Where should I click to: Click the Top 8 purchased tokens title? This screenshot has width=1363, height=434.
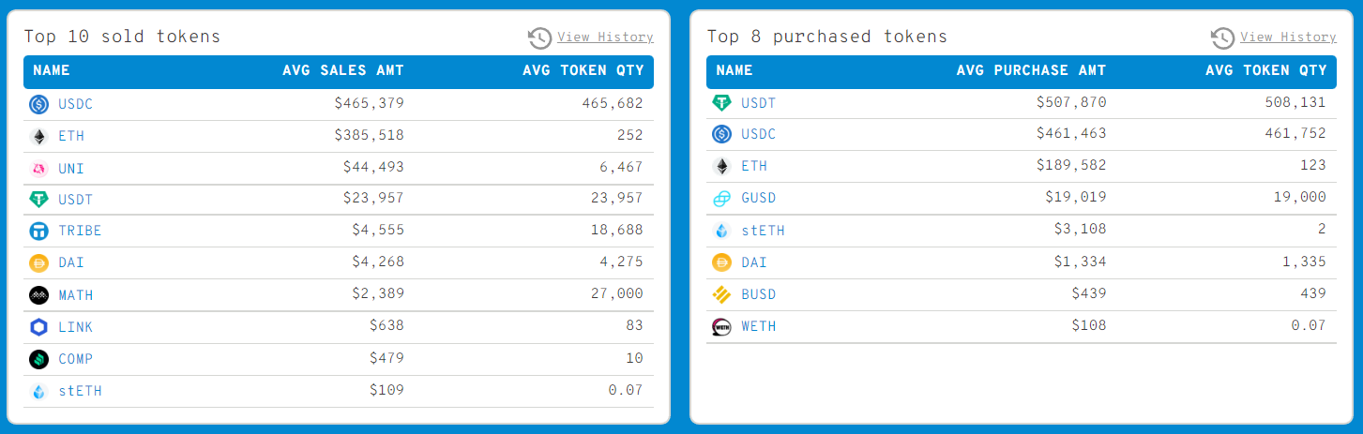[827, 37]
